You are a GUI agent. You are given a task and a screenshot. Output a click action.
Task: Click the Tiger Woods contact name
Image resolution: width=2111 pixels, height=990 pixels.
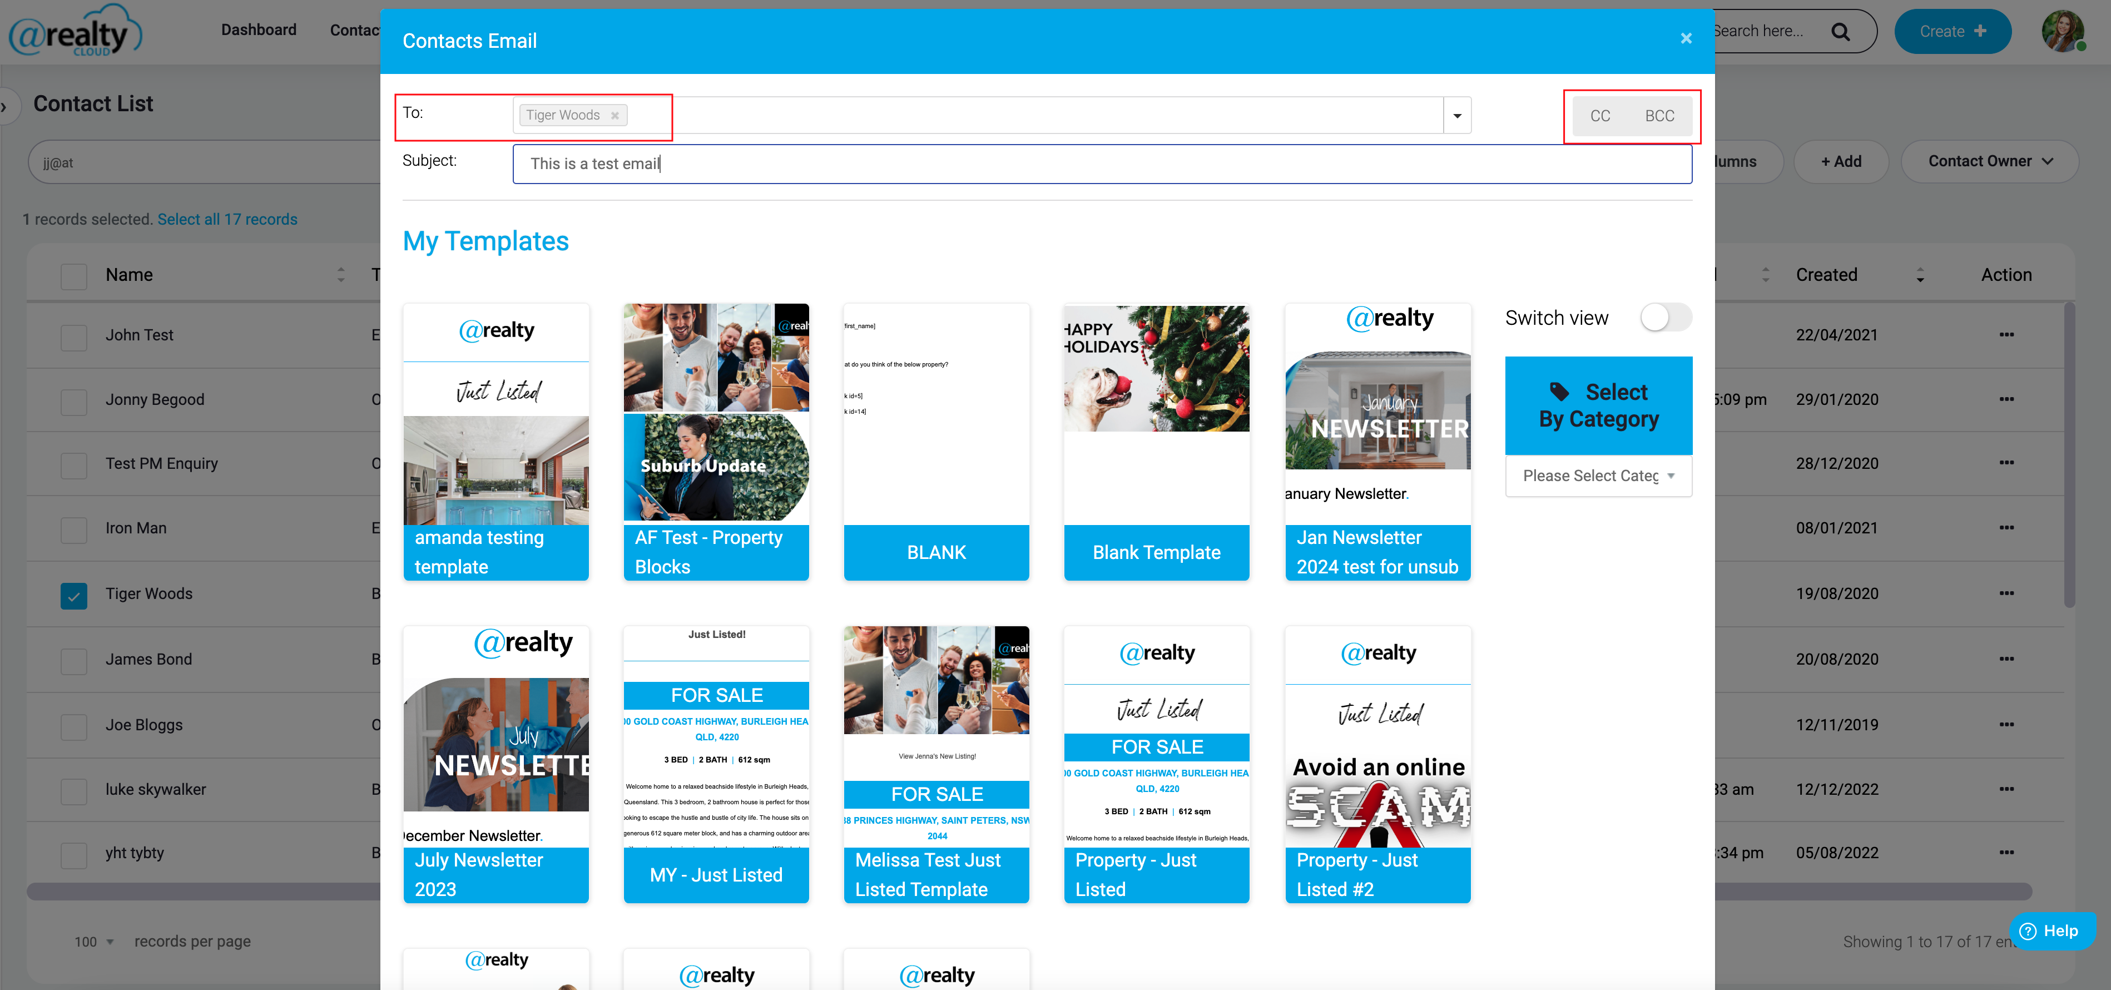point(149,593)
